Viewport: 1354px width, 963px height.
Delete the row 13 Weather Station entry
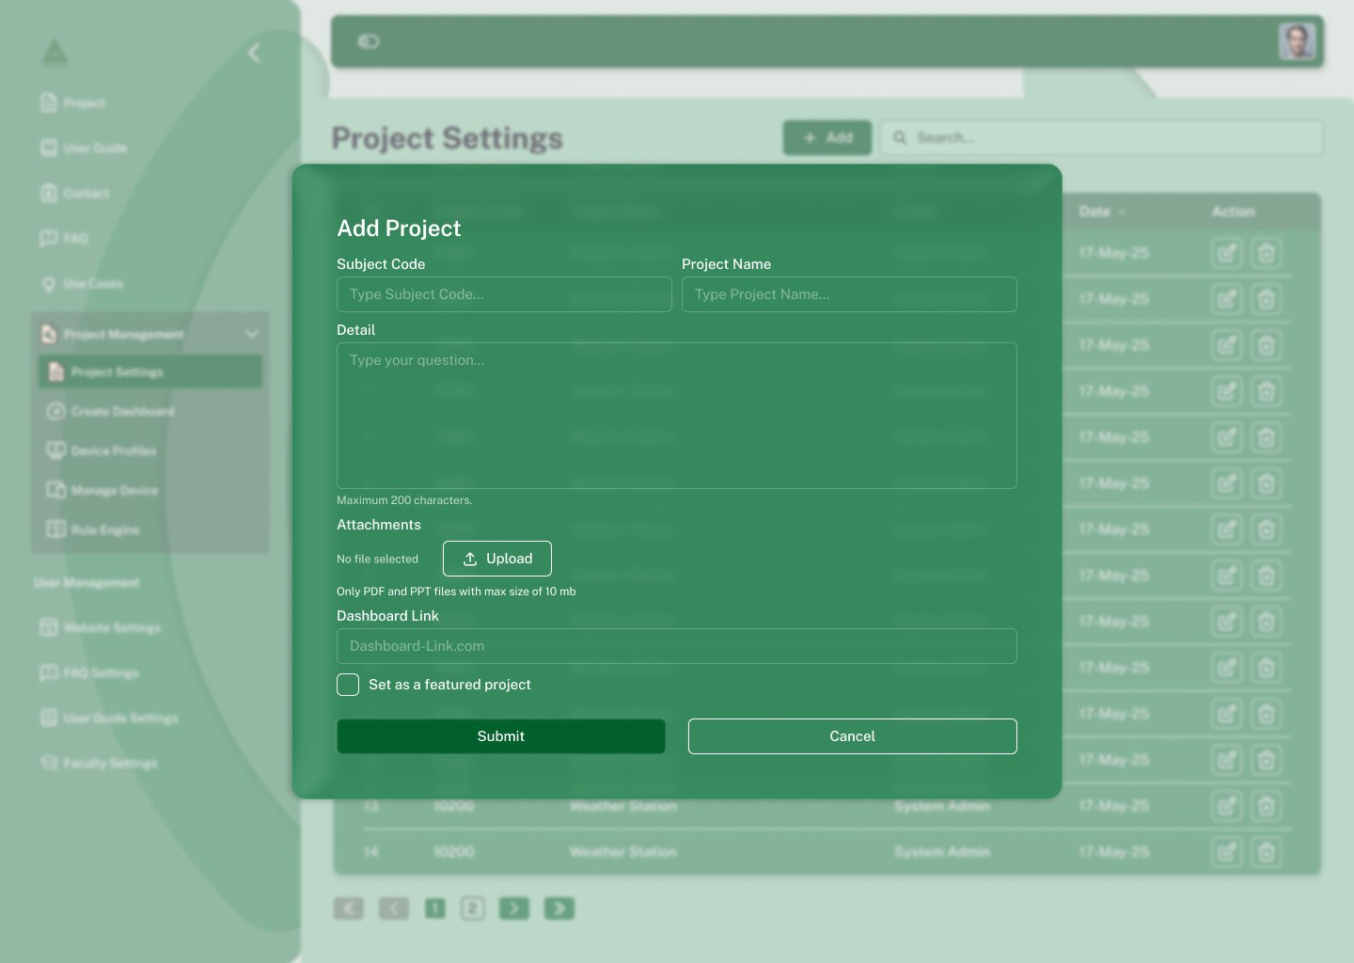pyautogui.click(x=1266, y=806)
